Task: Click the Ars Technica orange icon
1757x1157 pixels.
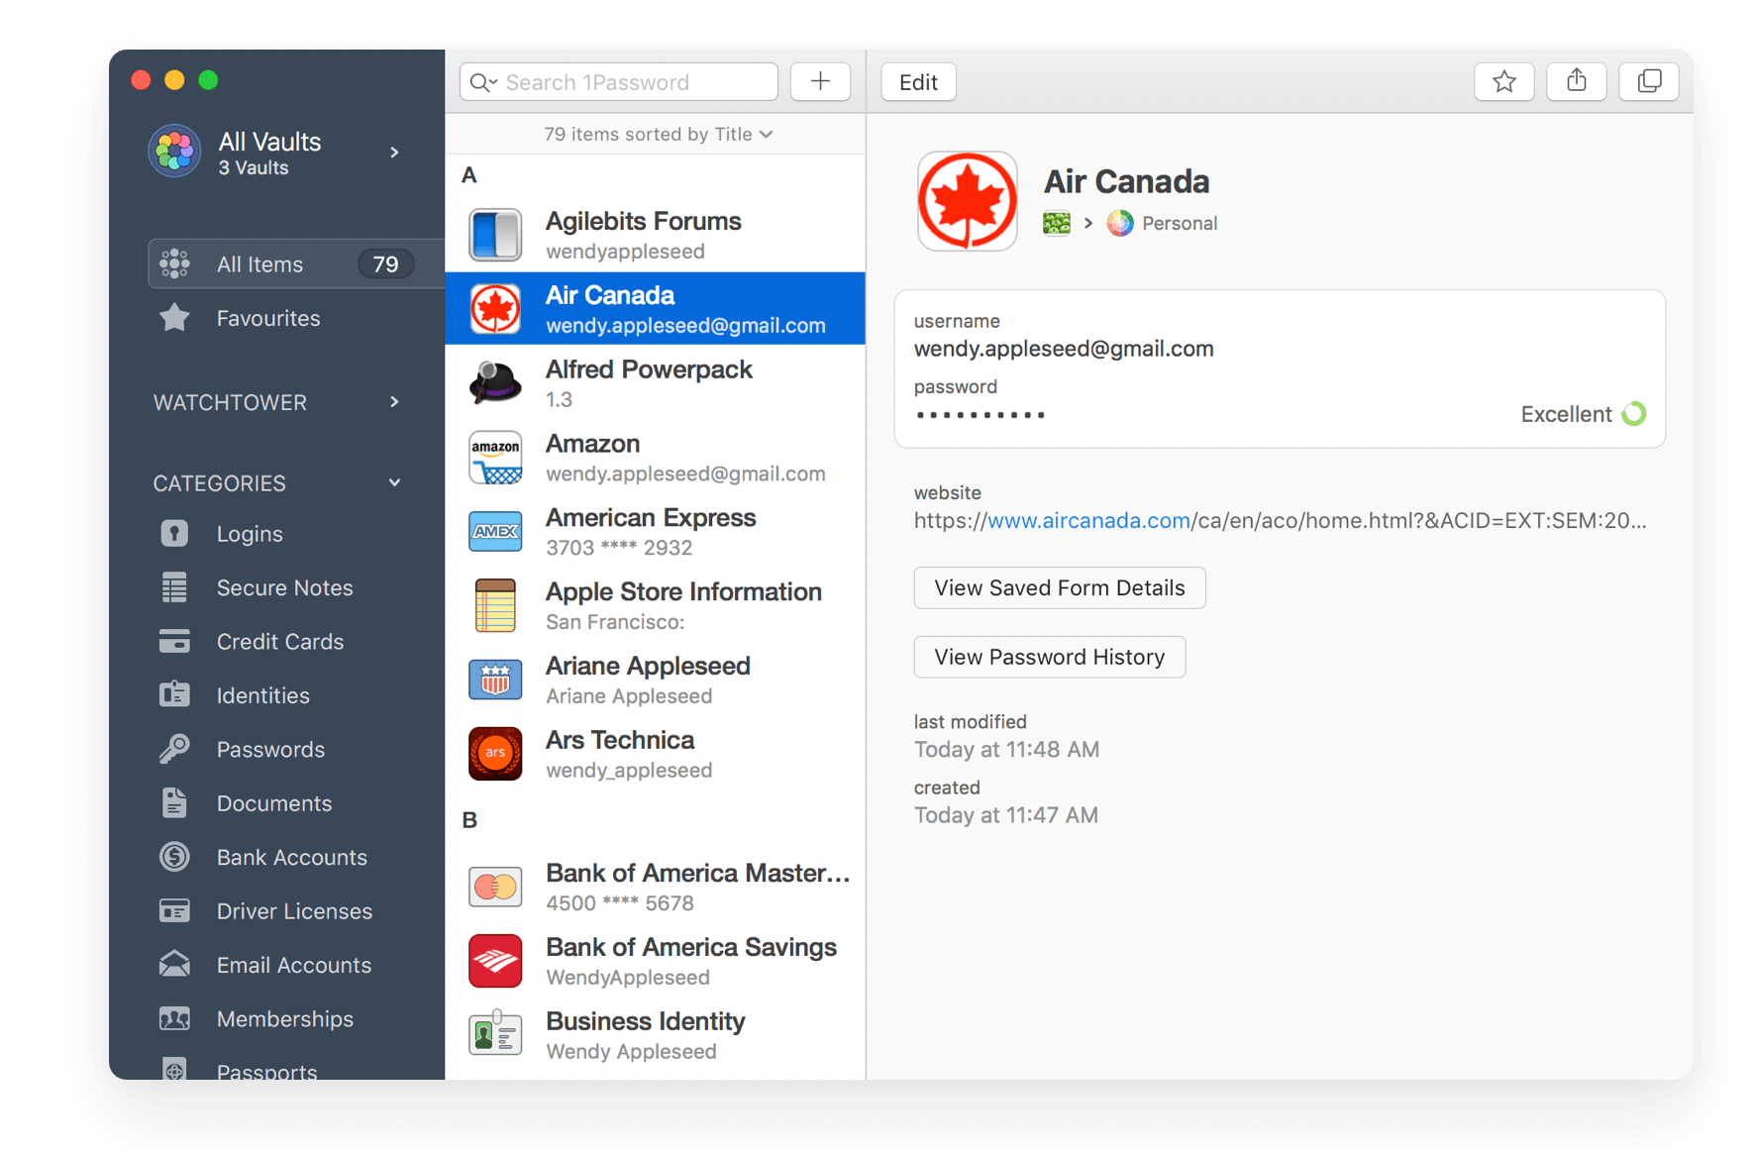Action: (495, 754)
